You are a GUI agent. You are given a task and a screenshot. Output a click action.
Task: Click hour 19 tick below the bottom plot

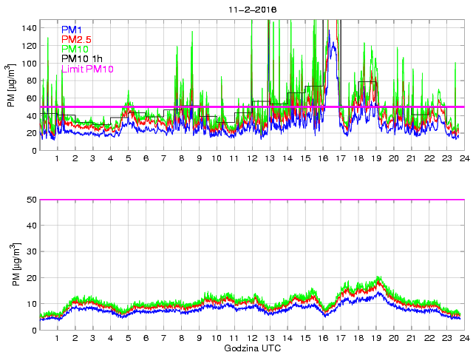(x=375, y=338)
